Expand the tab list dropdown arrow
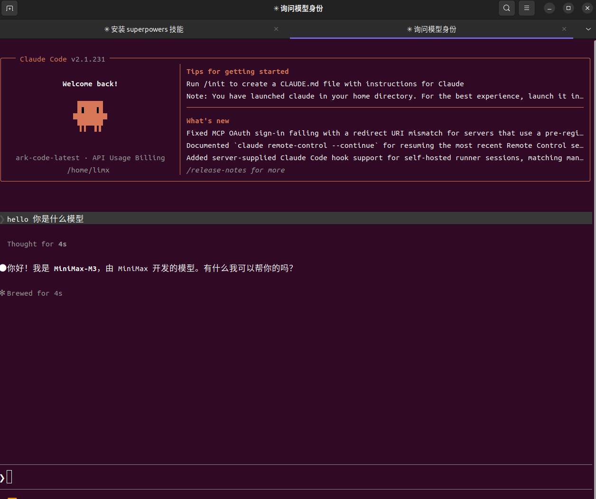596x499 pixels. 588,29
